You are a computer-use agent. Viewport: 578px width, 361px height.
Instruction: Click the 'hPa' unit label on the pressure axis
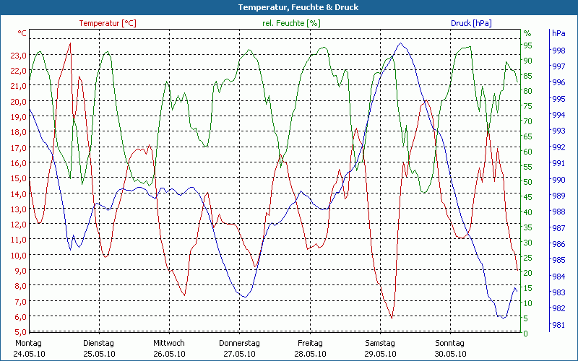click(x=558, y=33)
